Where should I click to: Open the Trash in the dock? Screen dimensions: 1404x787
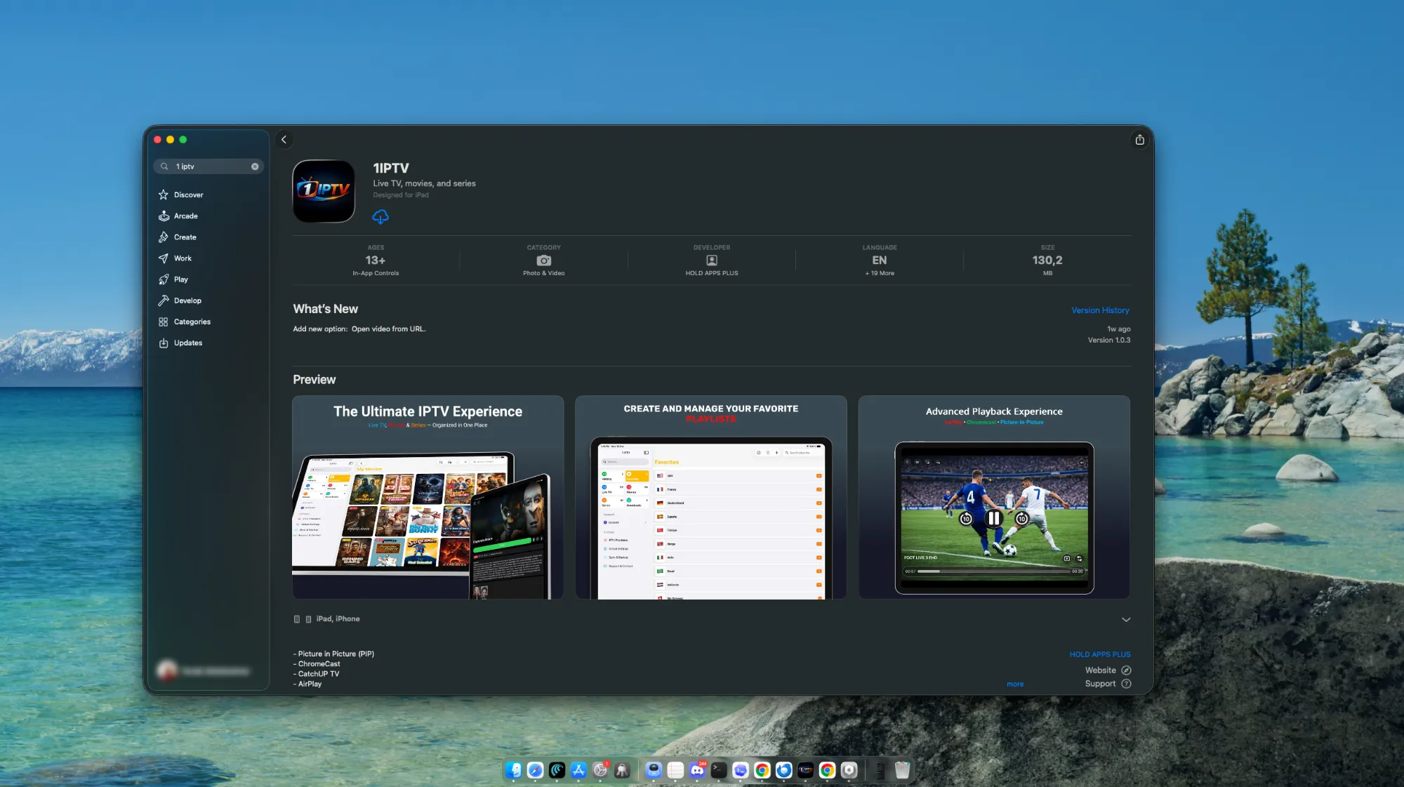click(x=902, y=770)
